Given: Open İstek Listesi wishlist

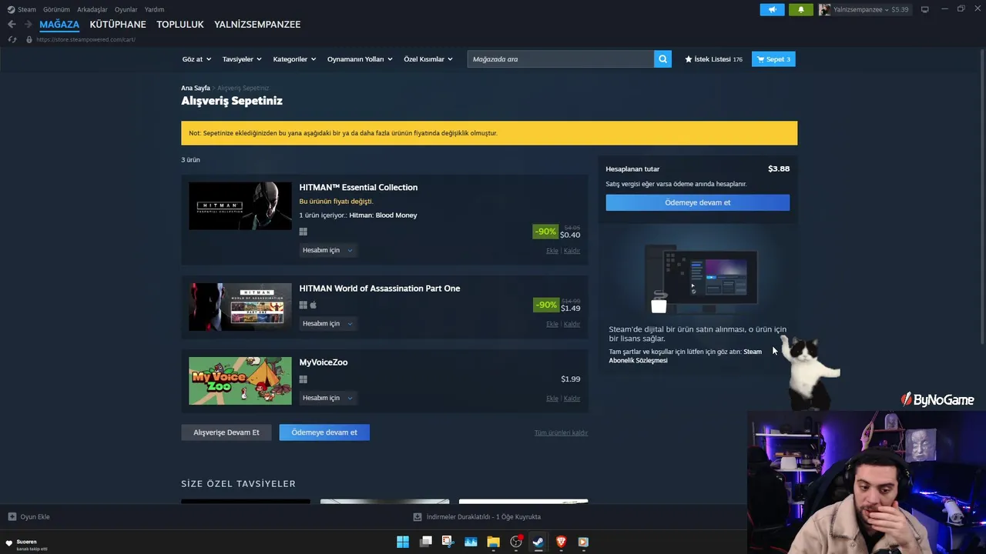Looking at the screenshot, I should (x=713, y=59).
